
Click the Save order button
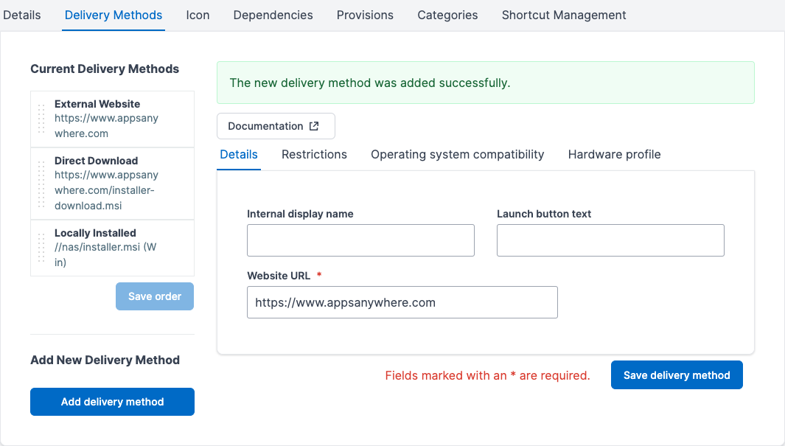(x=155, y=296)
